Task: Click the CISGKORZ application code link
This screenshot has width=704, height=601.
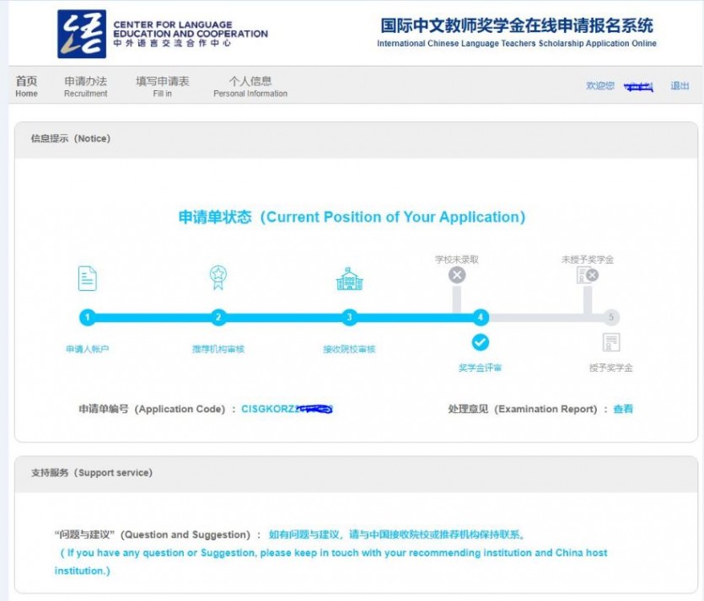Action: [287, 409]
